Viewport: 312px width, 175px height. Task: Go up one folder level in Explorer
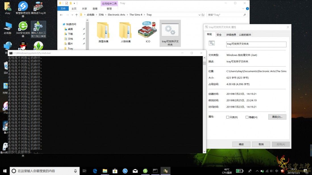76,15
